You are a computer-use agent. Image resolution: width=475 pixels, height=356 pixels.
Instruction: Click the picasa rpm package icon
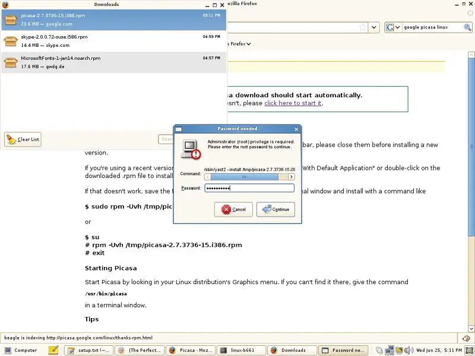(11, 20)
